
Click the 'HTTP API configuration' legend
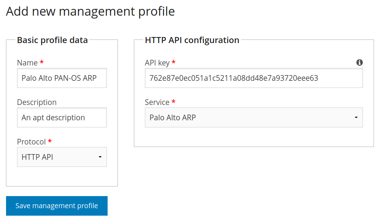192,40
